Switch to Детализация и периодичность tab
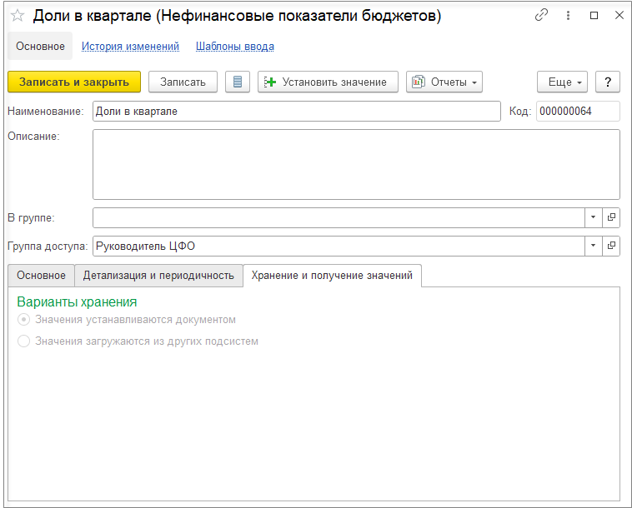The width and height of the screenshot is (632, 508). [158, 275]
